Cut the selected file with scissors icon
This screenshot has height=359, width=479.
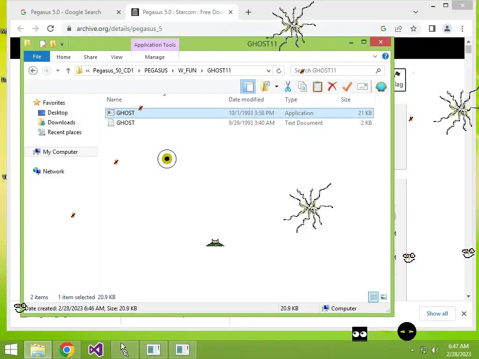[288, 86]
